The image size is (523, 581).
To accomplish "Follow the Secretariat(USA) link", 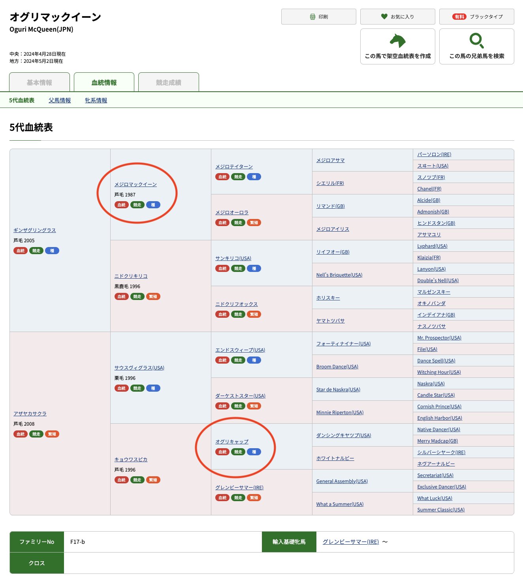I will pyautogui.click(x=435, y=475).
